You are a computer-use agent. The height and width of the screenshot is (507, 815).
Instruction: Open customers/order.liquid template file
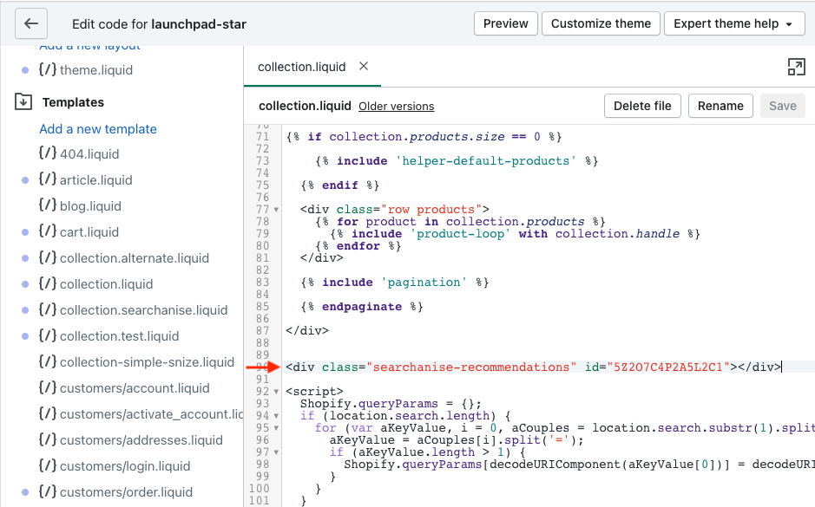(x=127, y=491)
